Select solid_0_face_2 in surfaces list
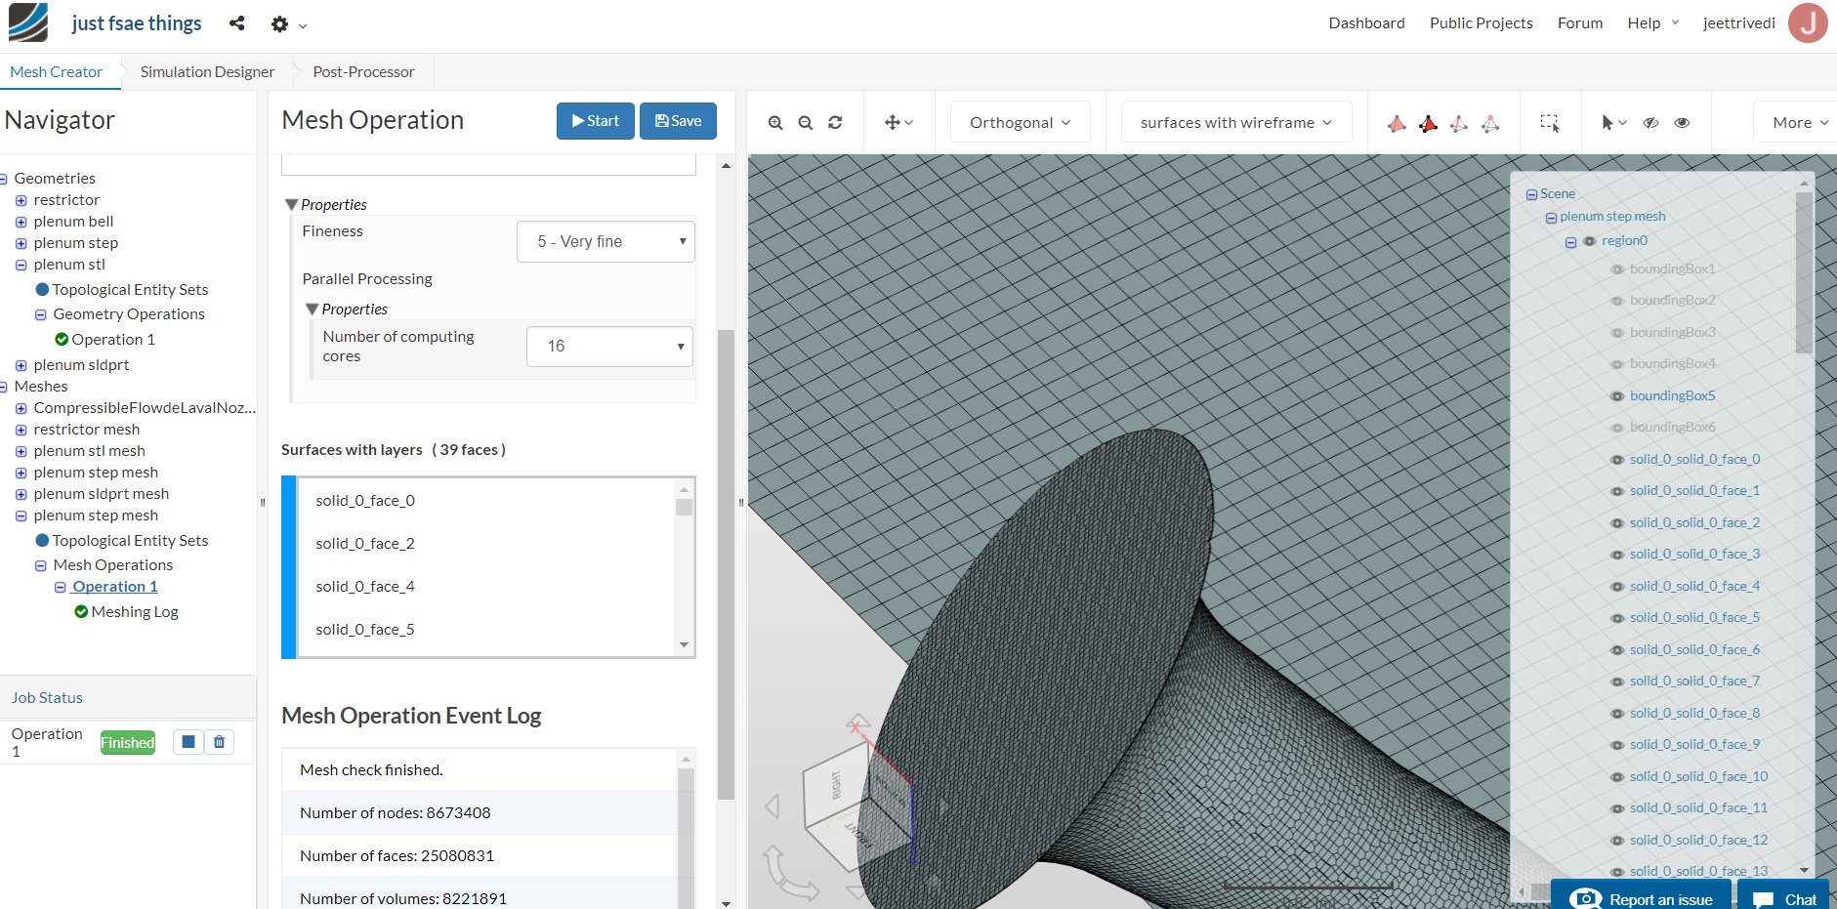The image size is (1837, 909). coord(365,544)
